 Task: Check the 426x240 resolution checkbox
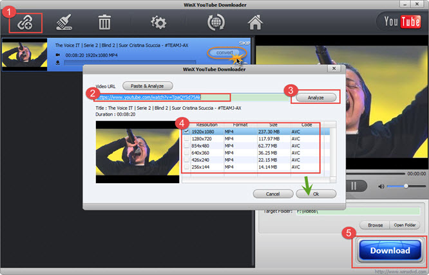(187, 160)
